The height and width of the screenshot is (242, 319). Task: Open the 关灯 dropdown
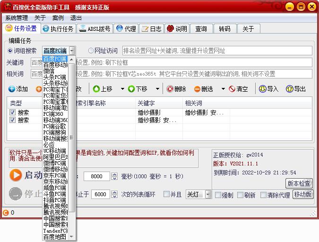(208, 194)
